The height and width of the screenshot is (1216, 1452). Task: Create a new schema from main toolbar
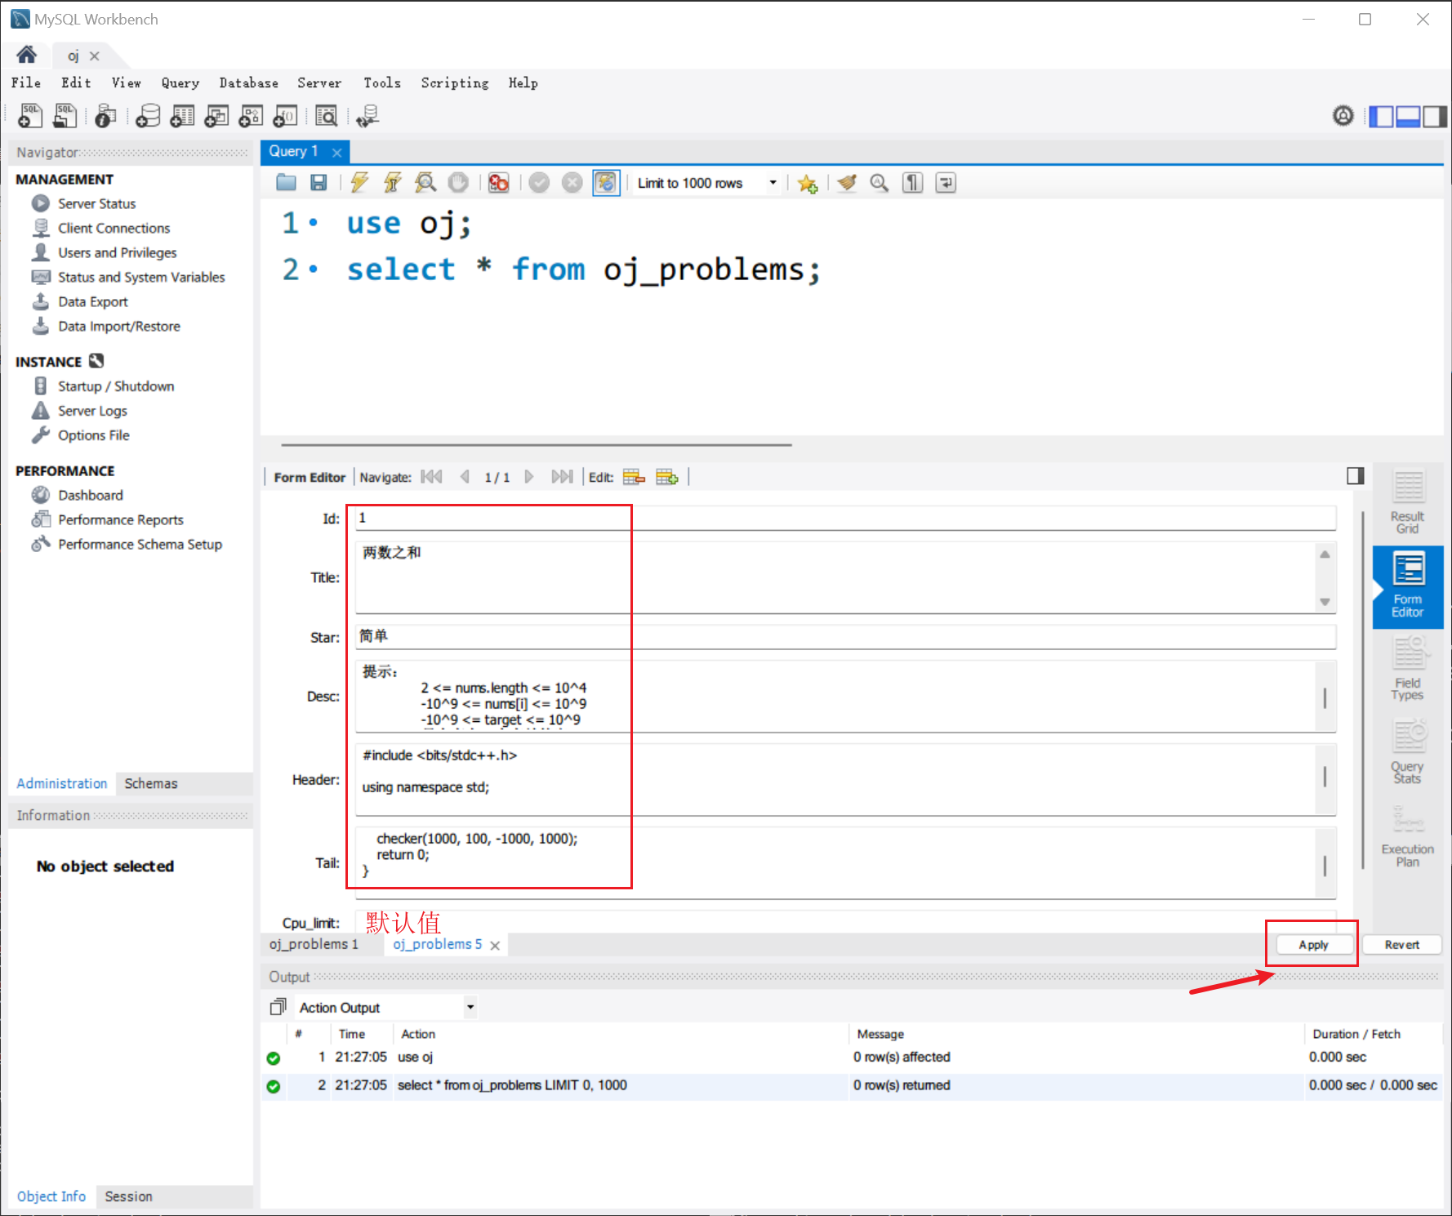coord(148,117)
